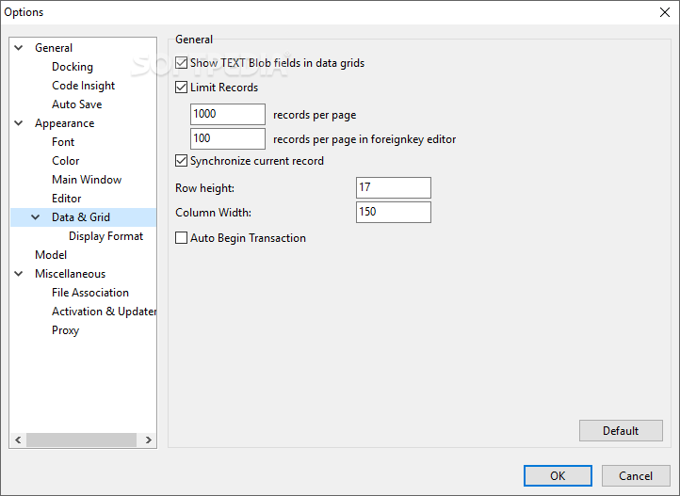Open the Docking options page
Viewport: 680px width, 496px height.
(x=73, y=67)
